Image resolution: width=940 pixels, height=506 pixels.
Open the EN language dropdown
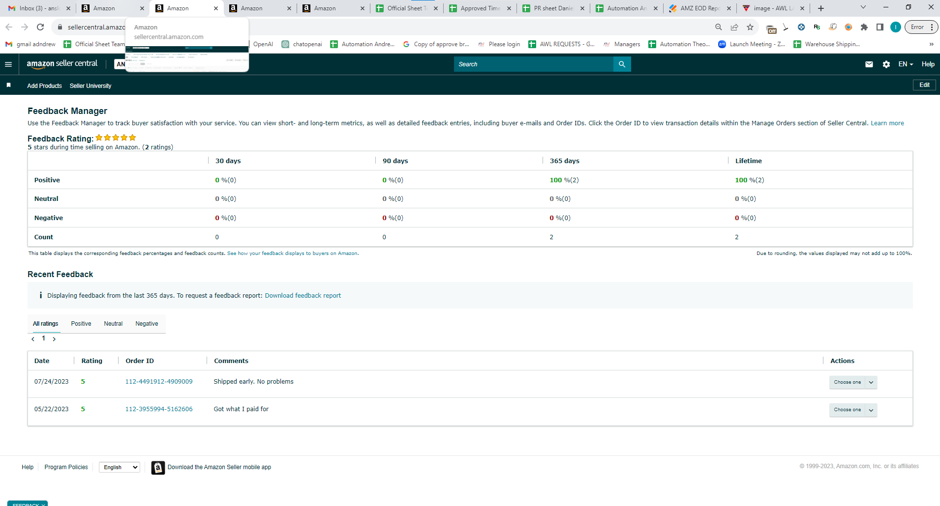(x=906, y=64)
